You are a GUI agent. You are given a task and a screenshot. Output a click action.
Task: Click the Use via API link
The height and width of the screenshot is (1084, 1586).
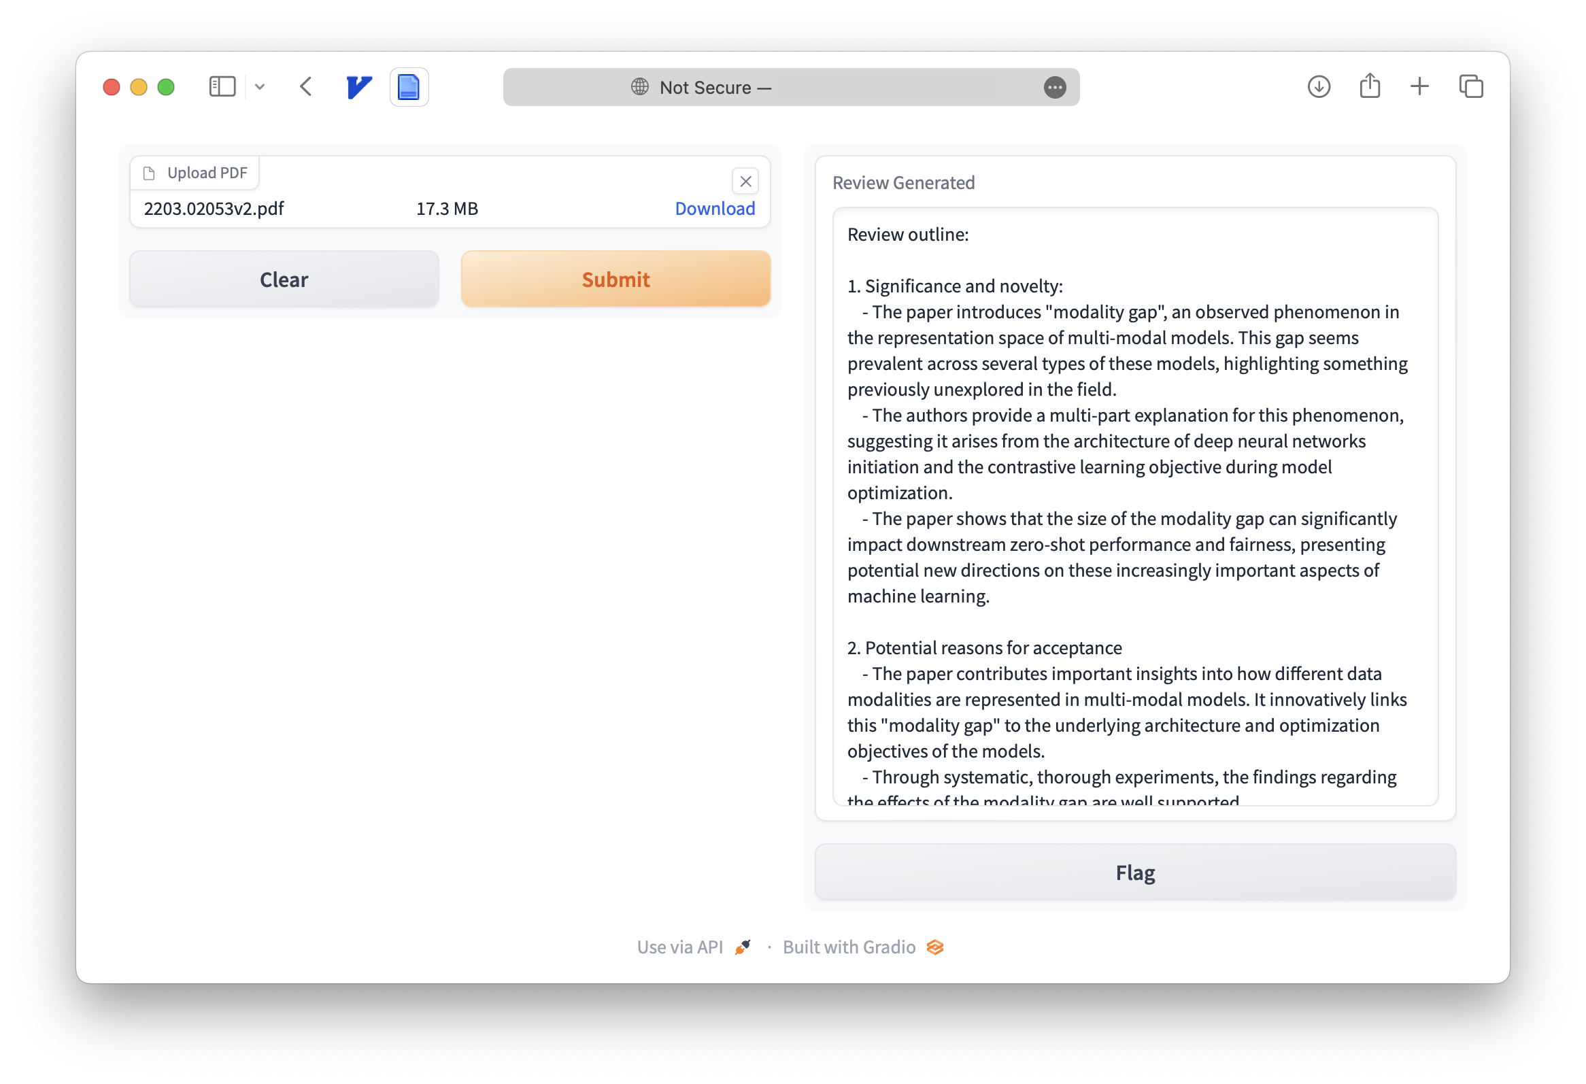coord(681,947)
